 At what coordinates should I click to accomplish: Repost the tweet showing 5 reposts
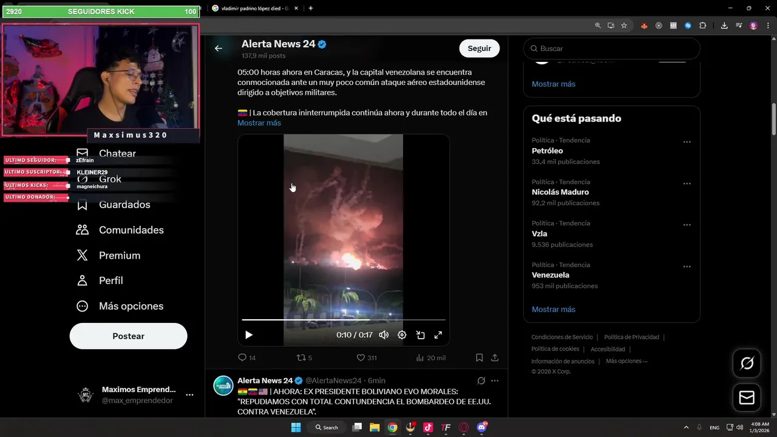304,358
